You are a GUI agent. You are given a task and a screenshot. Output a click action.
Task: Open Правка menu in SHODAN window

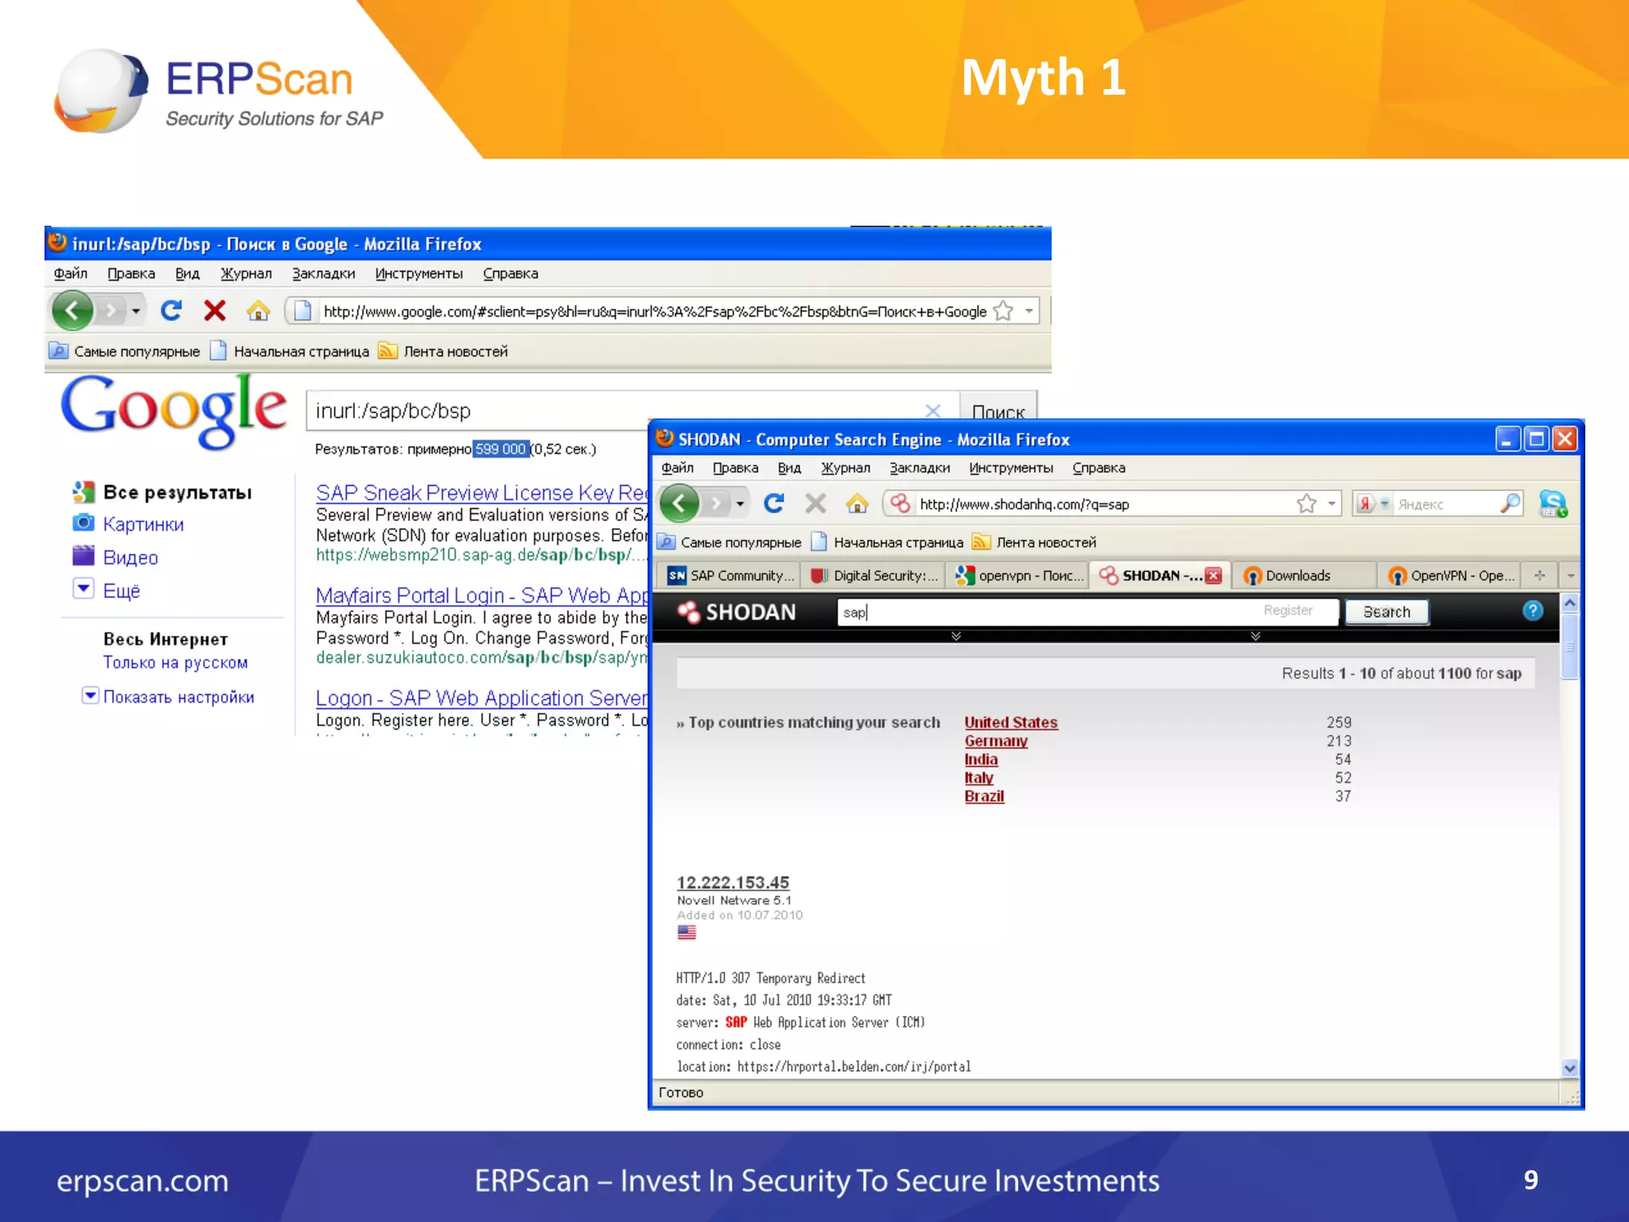(x=735, y=468)
